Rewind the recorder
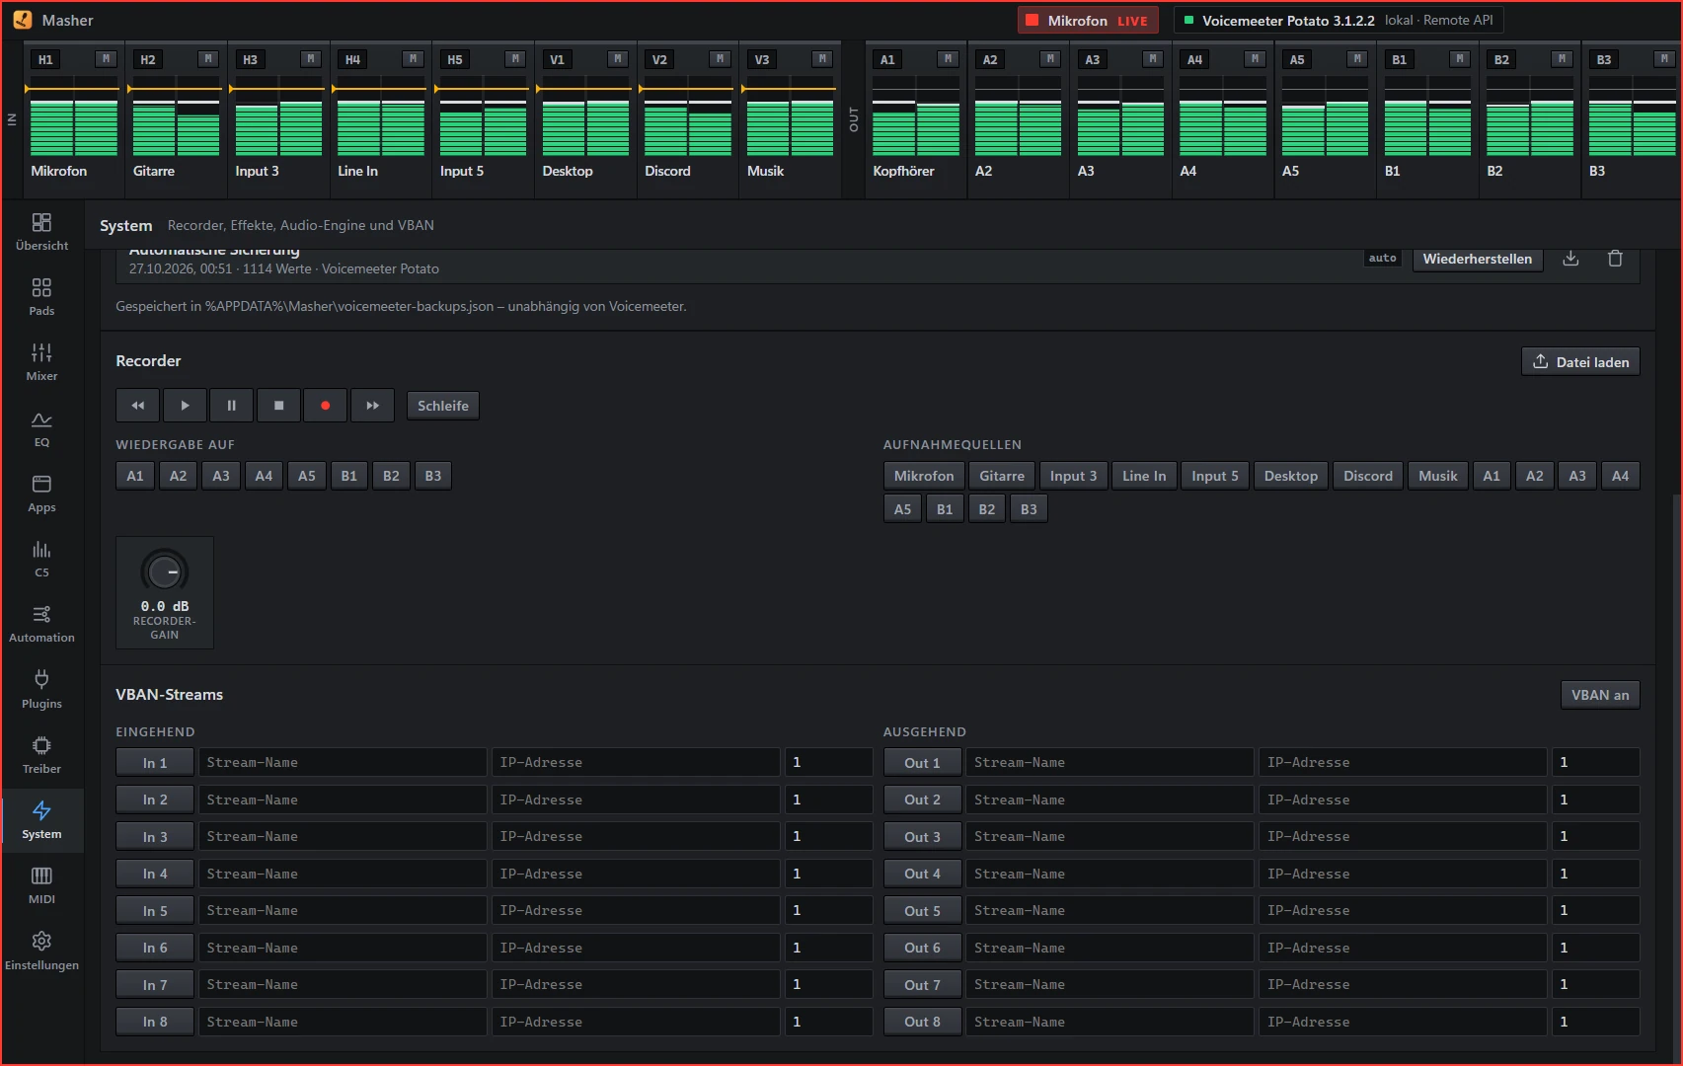This screenshot has height=1066, width=1683. tap(137, 406)
